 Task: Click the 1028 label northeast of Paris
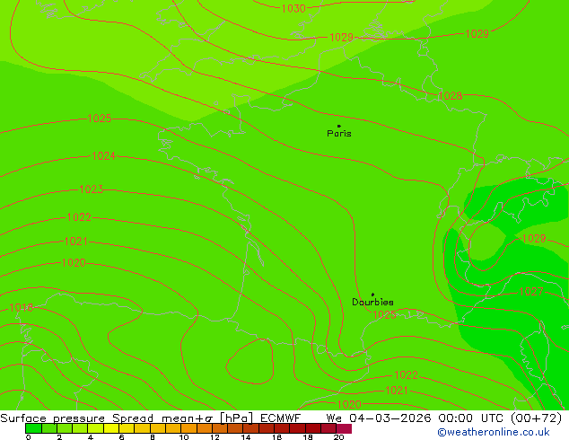pos(451,96)
